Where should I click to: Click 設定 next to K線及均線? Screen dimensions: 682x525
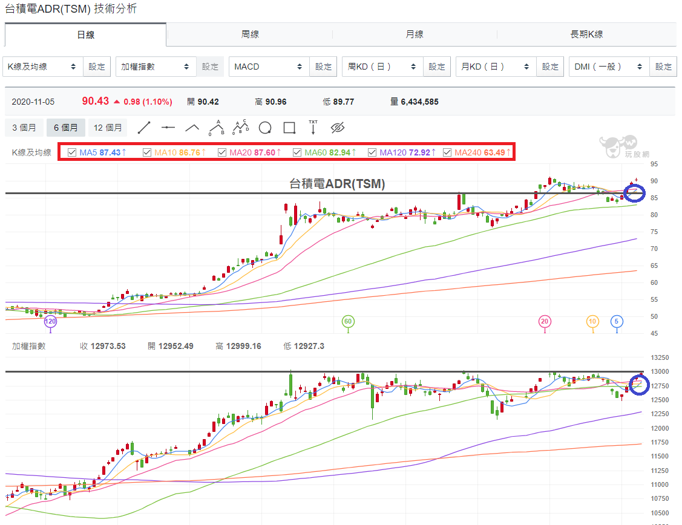tap(97, 67)
